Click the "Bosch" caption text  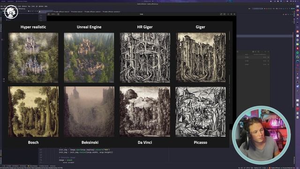(33, 142)
